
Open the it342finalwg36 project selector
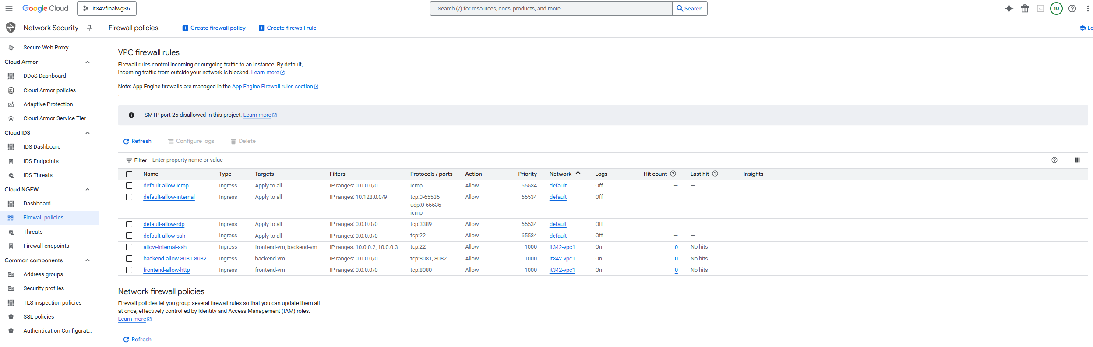click(x=107, y=8)
